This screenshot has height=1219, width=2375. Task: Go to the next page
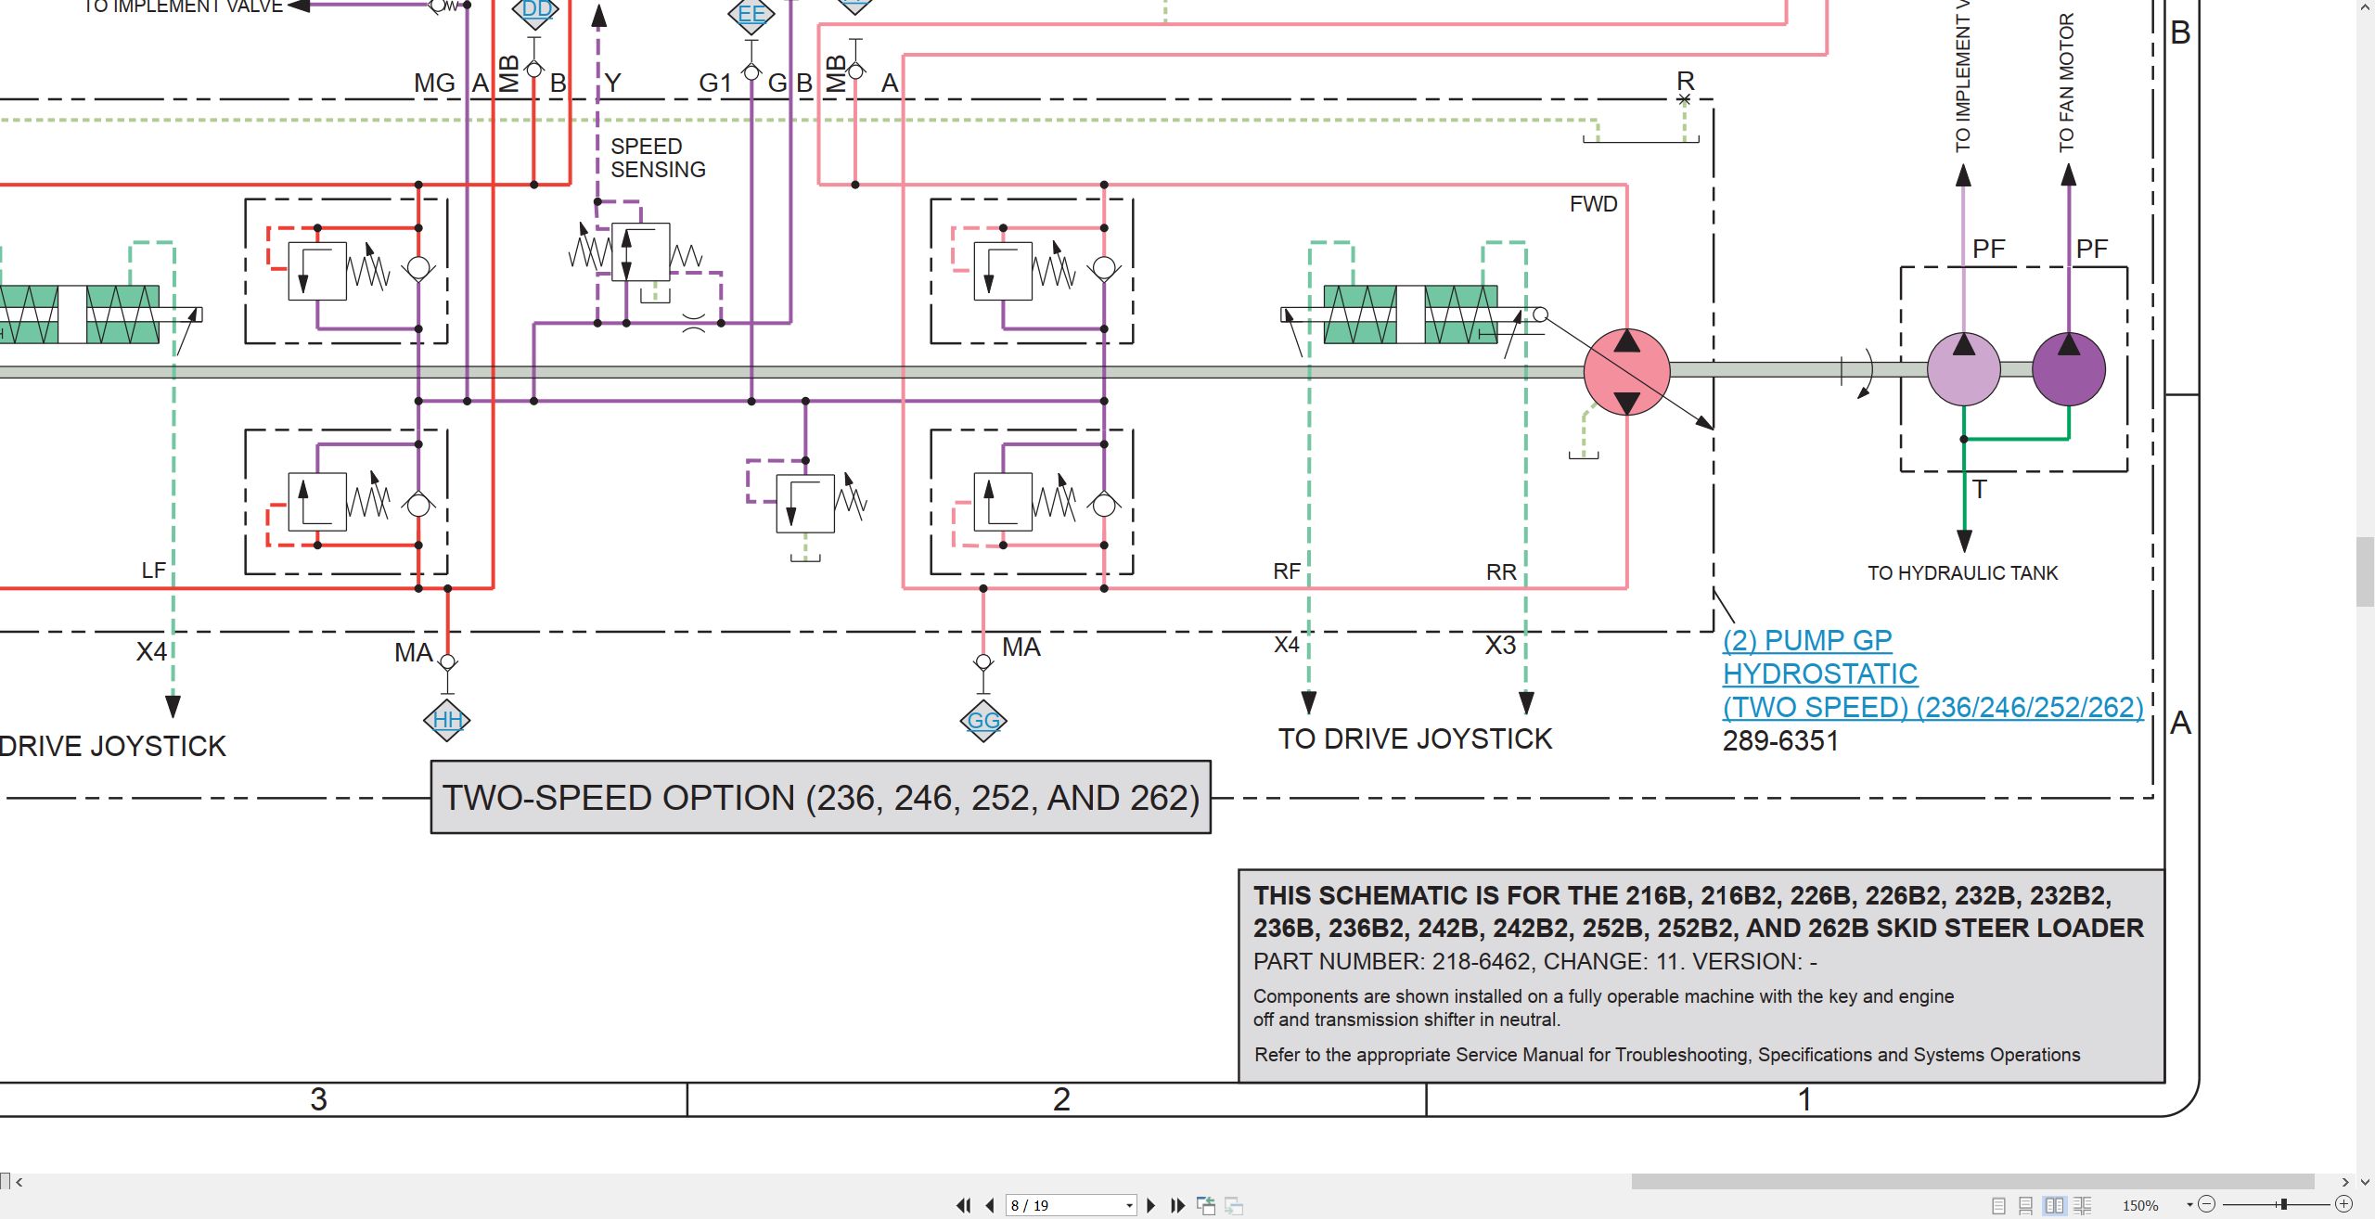(1150, 1205)
